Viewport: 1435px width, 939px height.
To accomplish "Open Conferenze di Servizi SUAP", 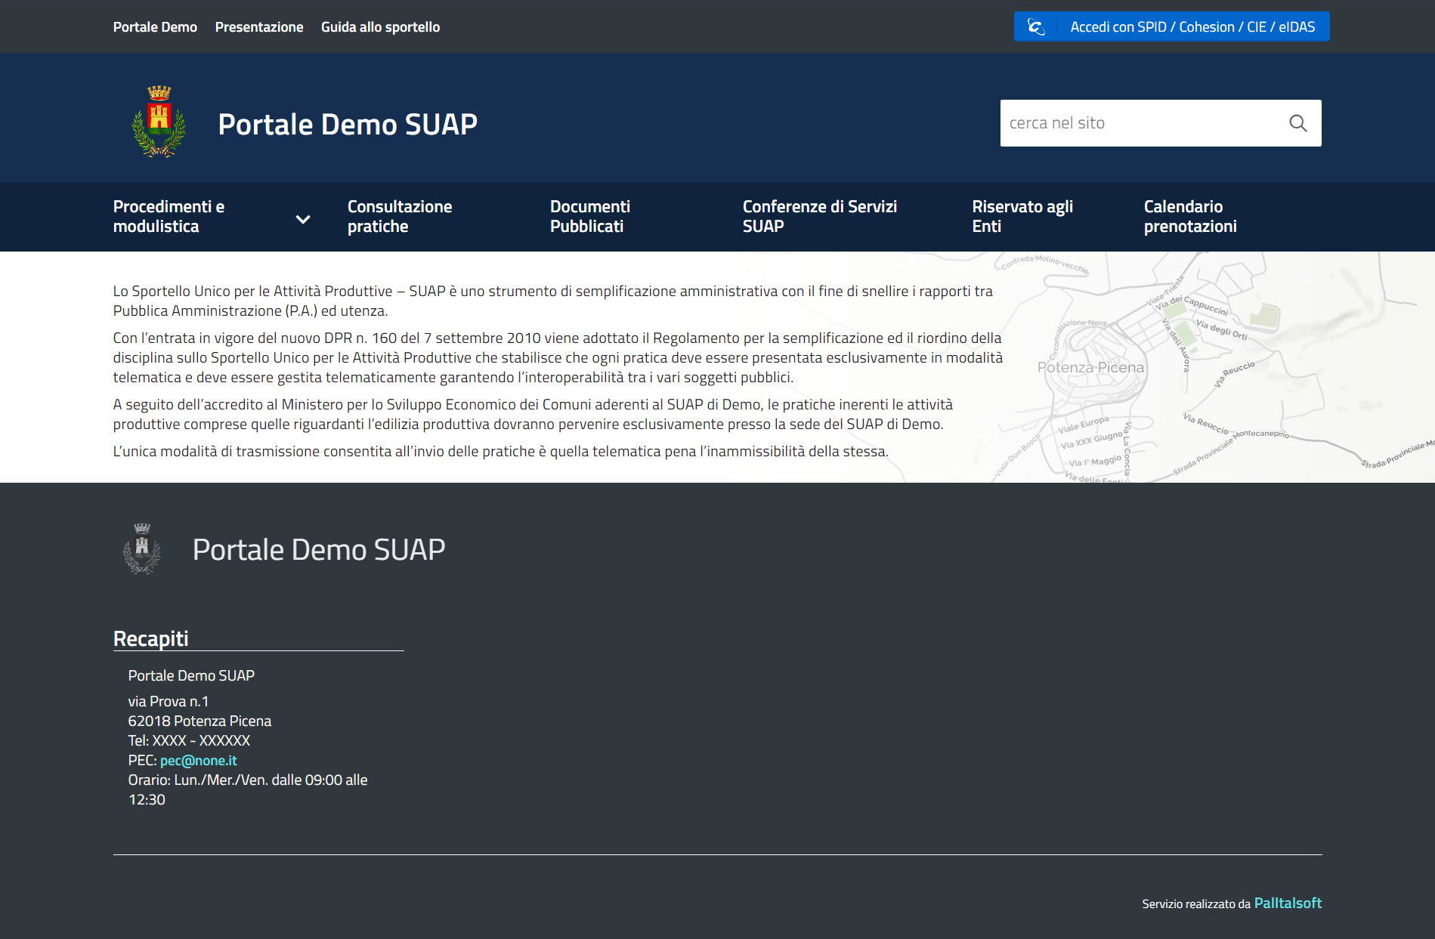I will tap(819, 217).
